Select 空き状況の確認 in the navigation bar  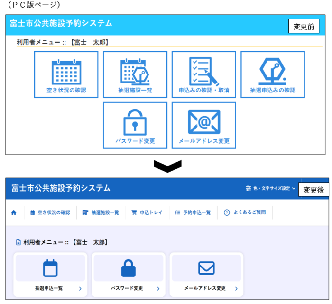(x=50, y=212)
